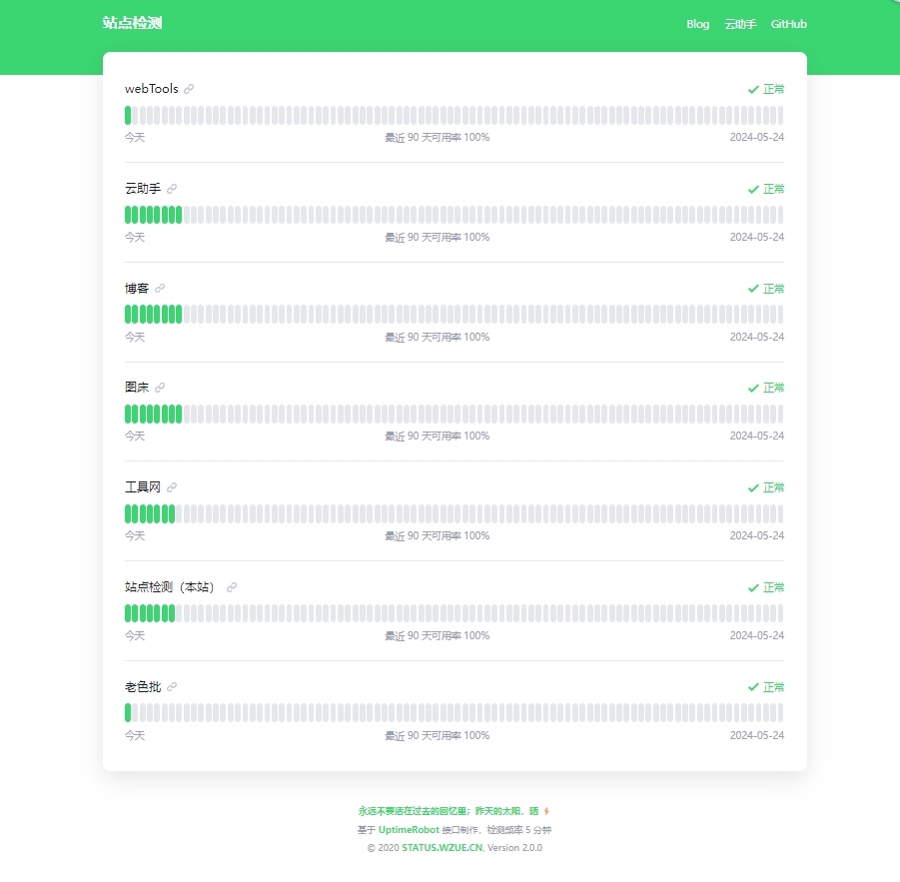The image size is (900, 882).
Task: Click the last gray uptime bar for 图床
Action: 780,414
